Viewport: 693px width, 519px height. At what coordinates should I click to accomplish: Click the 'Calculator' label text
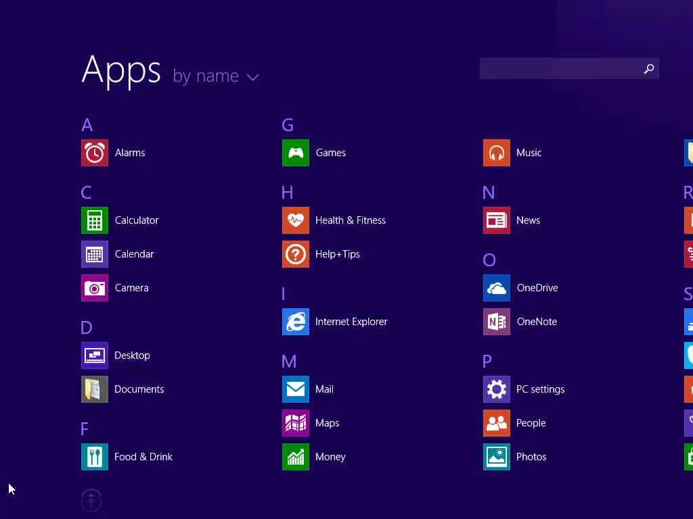(x=137, y=220)
